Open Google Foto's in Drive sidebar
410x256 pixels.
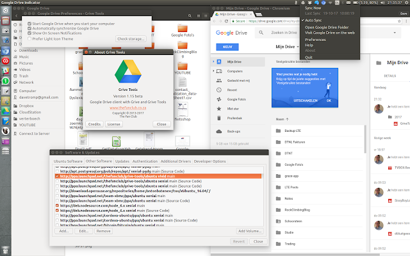click(236, 99)
